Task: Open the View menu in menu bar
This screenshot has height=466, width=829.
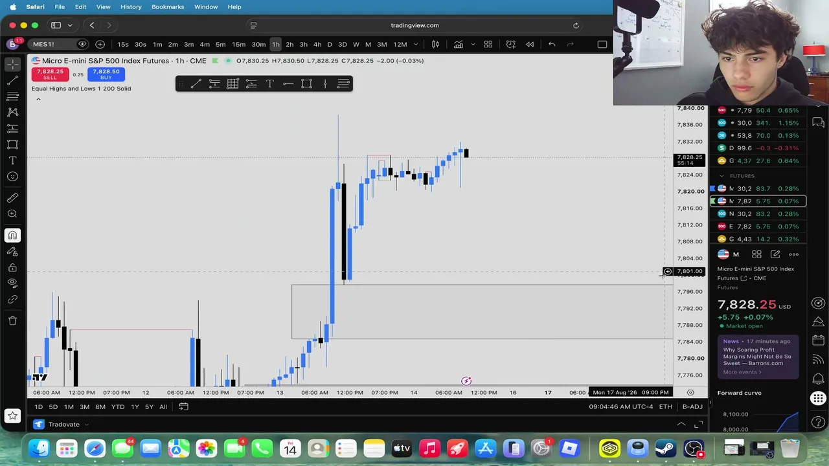Action: coord(103,6)
